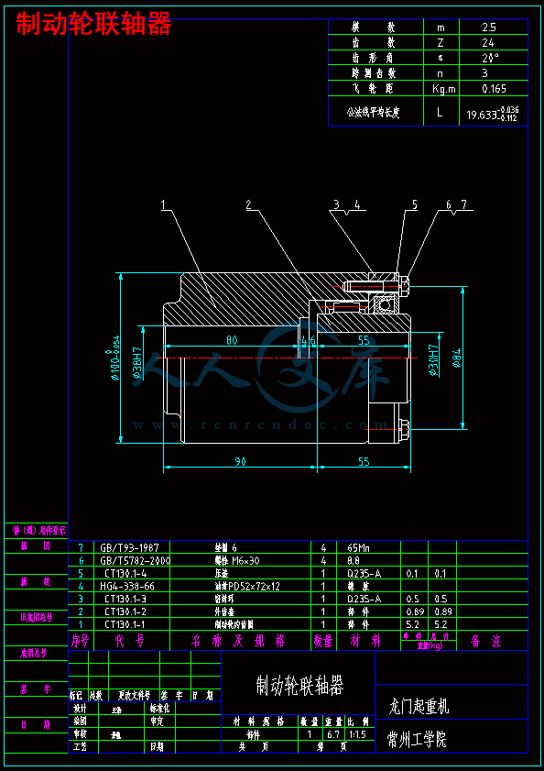Select the tooth count value 24

click(x=488, y=43)
